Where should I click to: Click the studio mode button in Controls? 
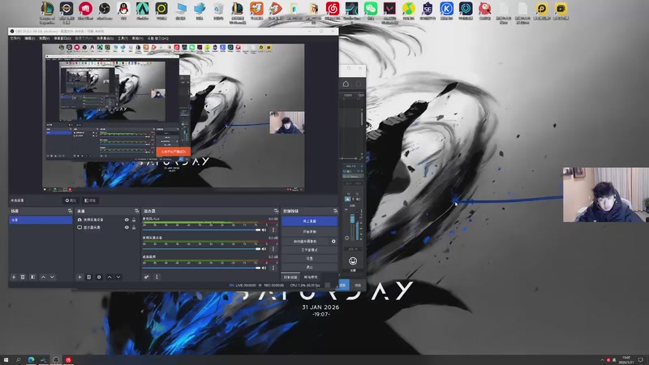coord(309,250)
